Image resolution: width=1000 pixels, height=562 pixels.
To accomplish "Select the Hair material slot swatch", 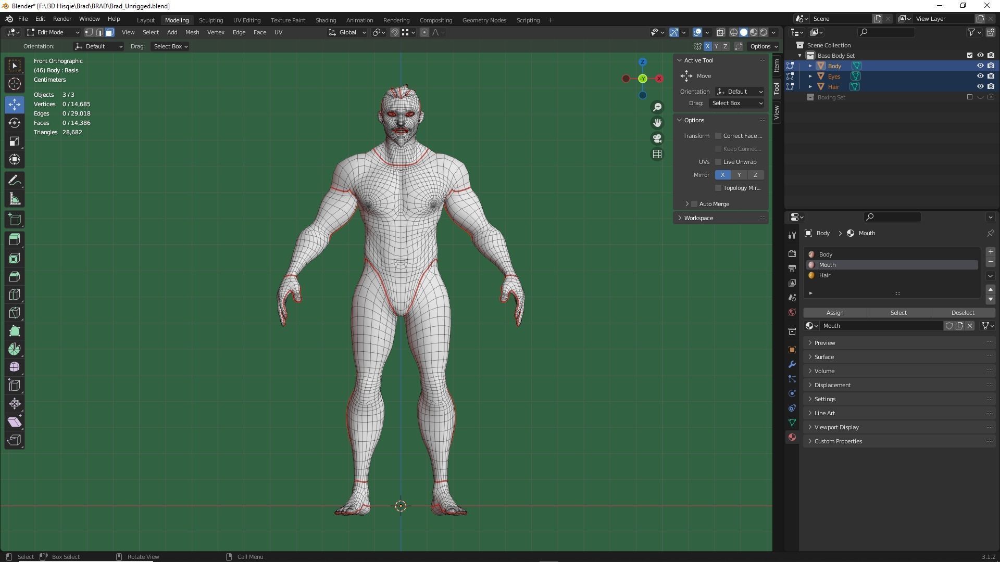I will [811, 275].
